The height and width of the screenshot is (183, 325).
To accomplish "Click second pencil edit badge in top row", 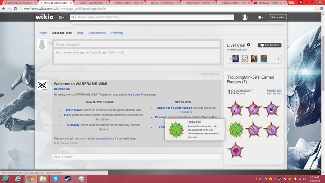I will pos(253,109).
